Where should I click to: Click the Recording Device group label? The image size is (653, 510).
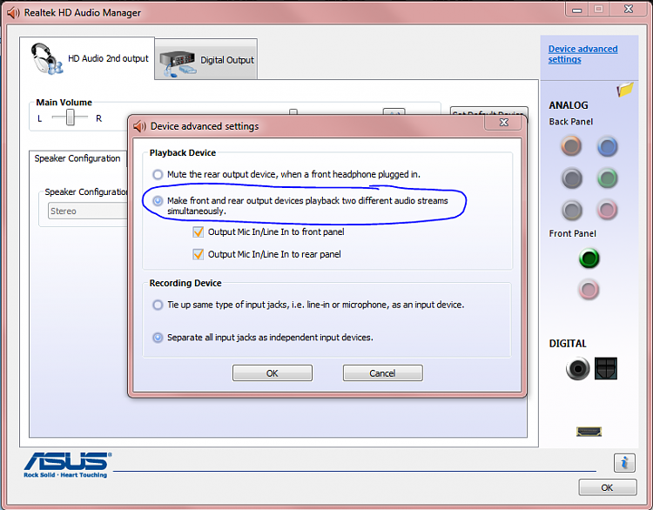click(185, 283)
